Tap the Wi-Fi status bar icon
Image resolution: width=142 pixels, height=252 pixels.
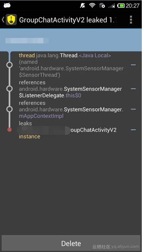[92, 5]
